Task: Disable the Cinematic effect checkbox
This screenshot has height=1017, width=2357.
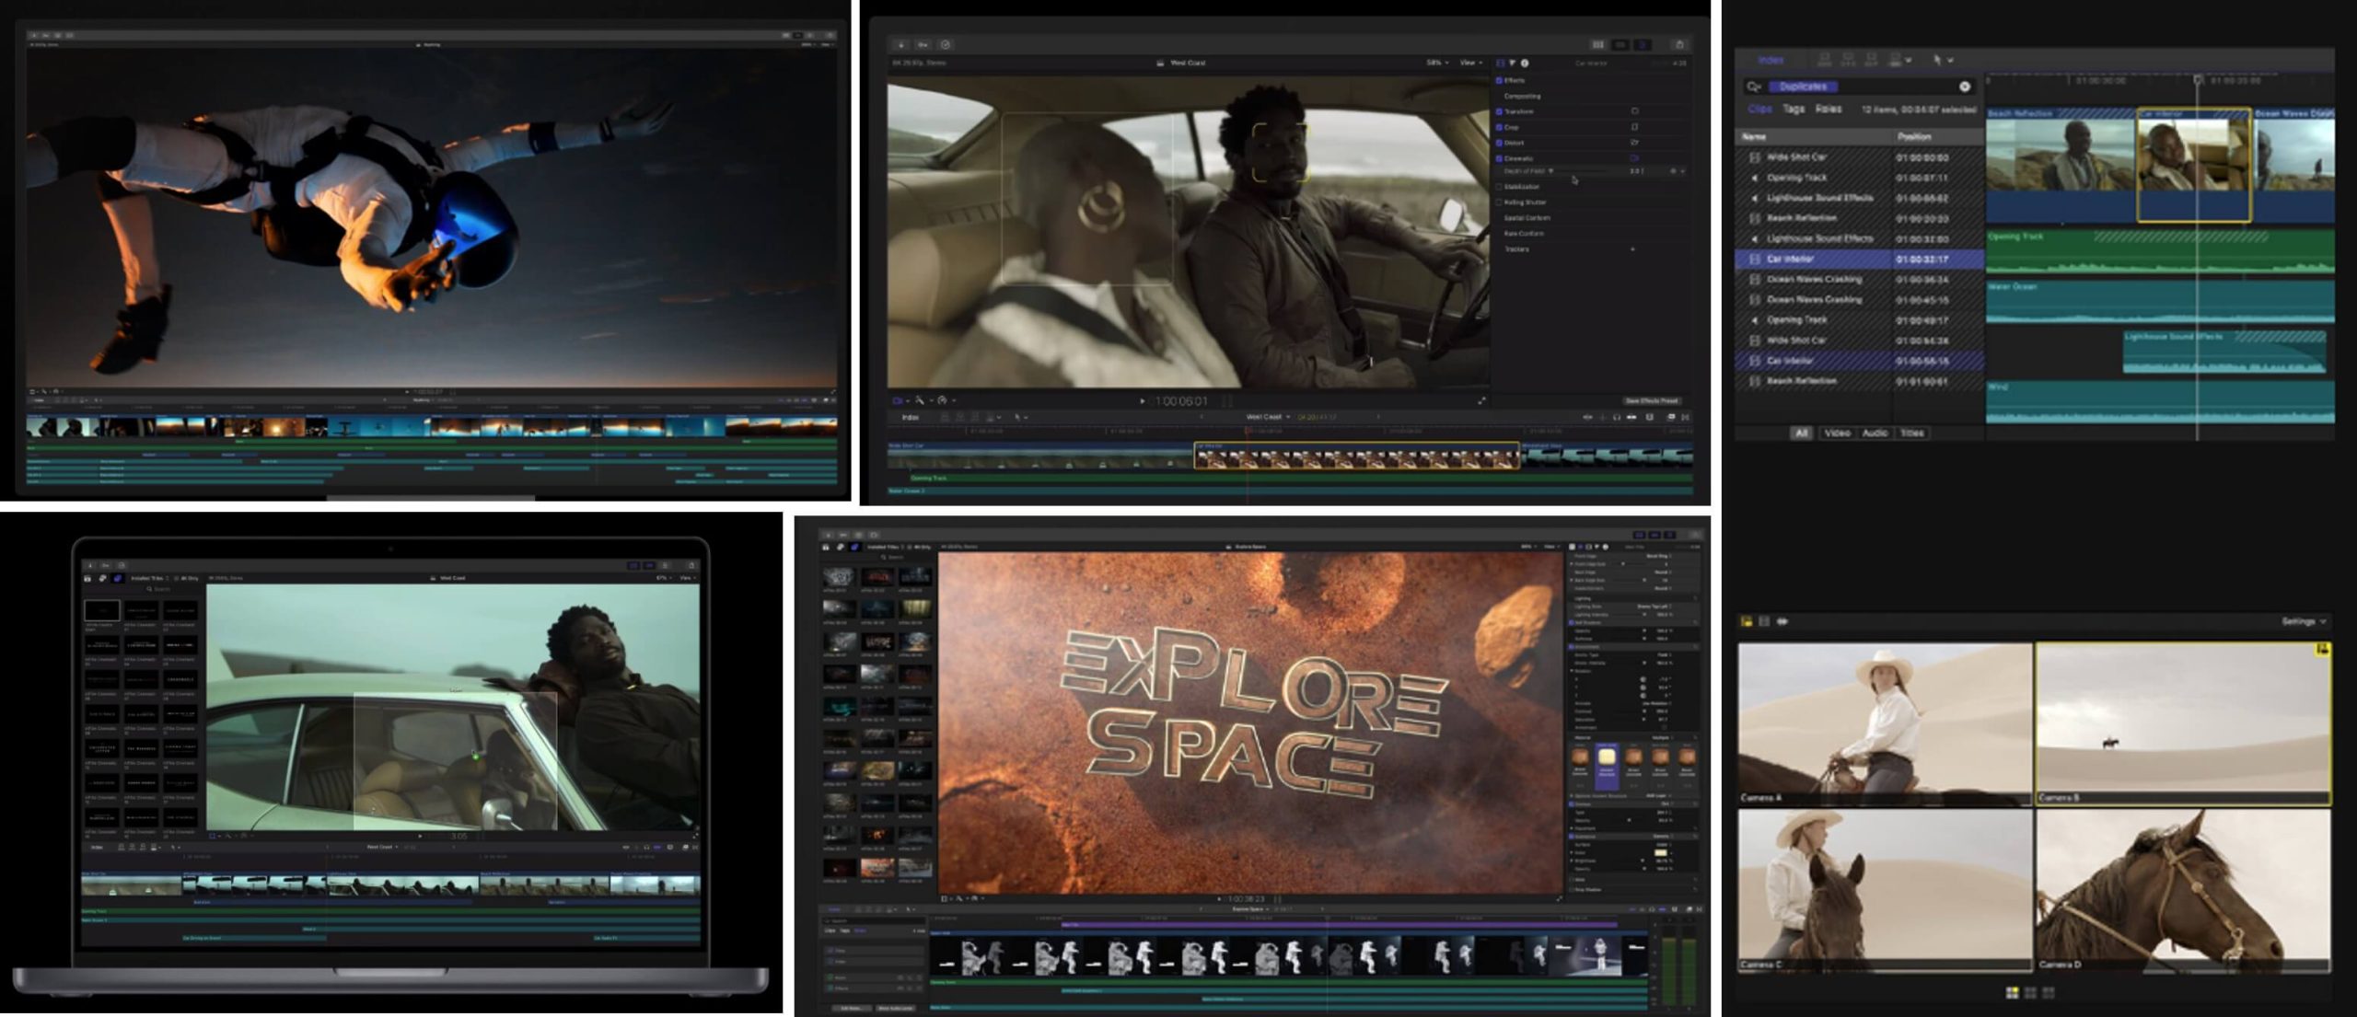Action: (1499, 158)
